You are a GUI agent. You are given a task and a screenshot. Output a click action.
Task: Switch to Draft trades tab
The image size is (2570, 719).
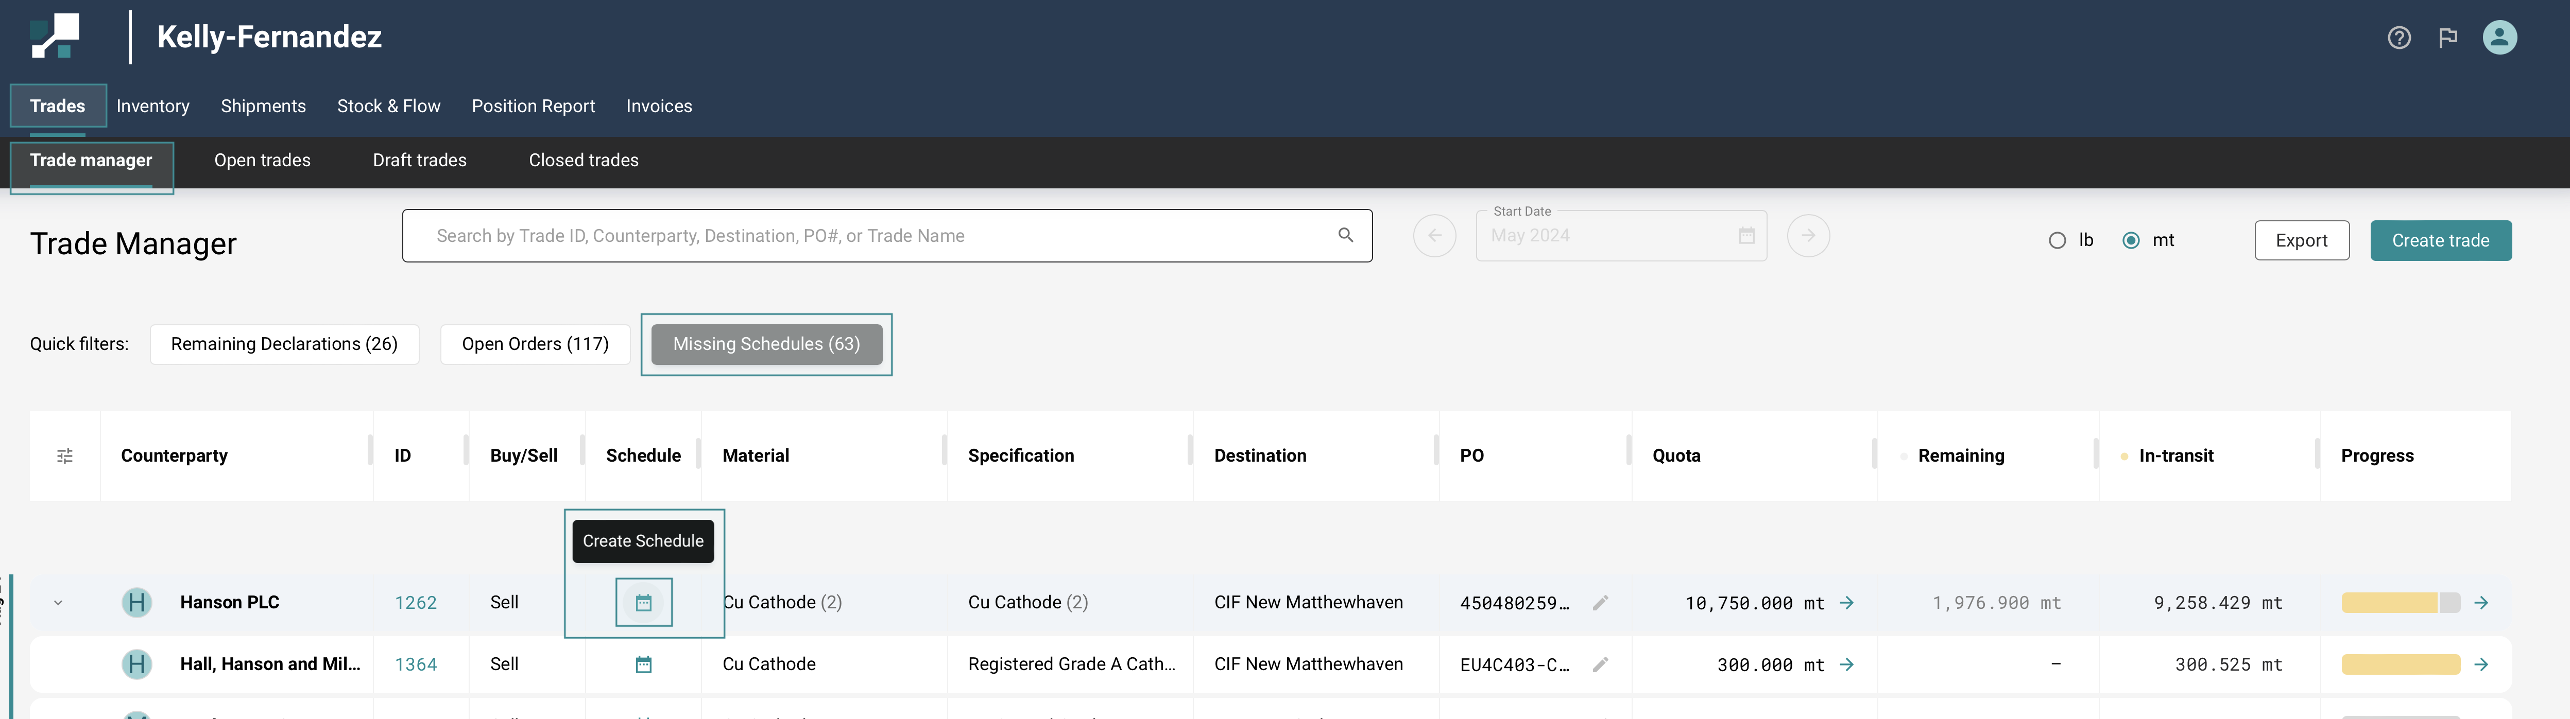point(419,161)
